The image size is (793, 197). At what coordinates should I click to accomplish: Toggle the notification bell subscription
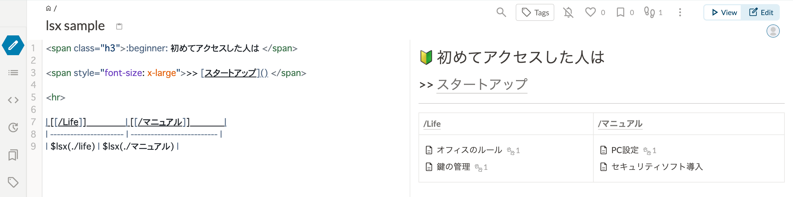click(568, 12)
